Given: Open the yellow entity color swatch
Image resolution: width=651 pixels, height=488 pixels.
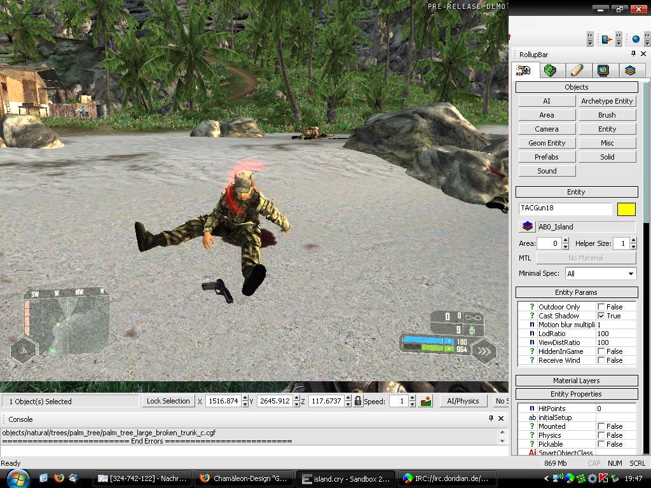Looking at the screenshot, I should 626,209.
